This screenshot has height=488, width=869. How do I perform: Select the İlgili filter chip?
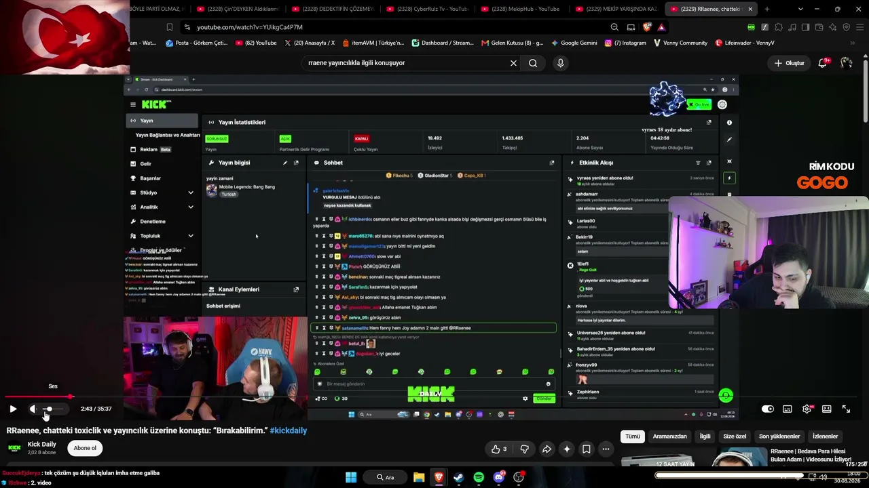click(705, 436)
